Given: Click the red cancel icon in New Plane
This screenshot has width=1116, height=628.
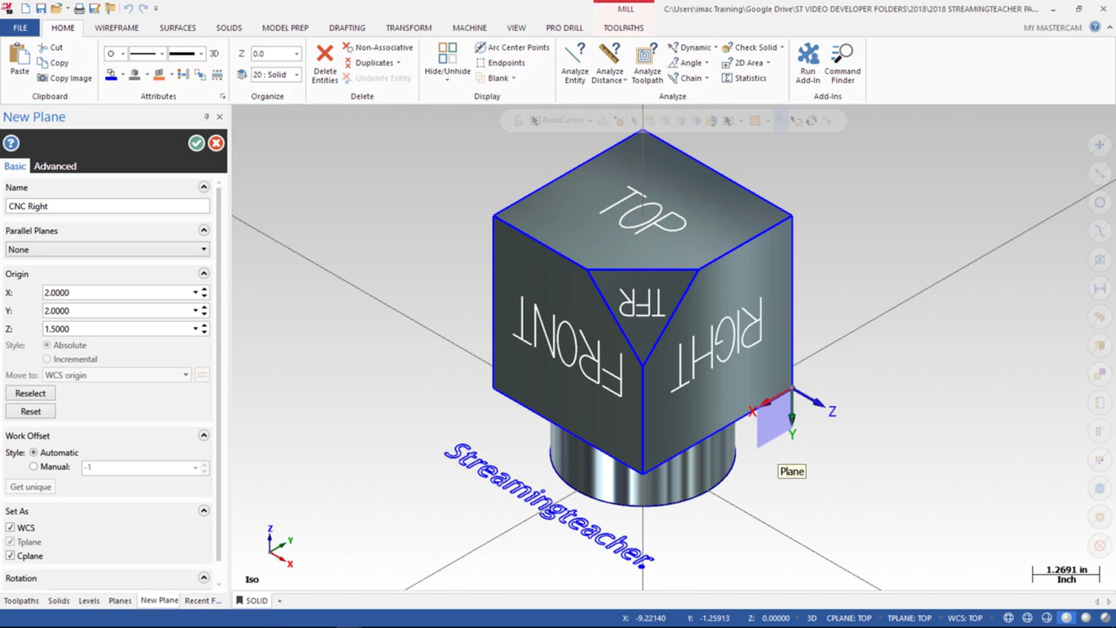Looking at the screenshot, I should [x=216, y=143].
